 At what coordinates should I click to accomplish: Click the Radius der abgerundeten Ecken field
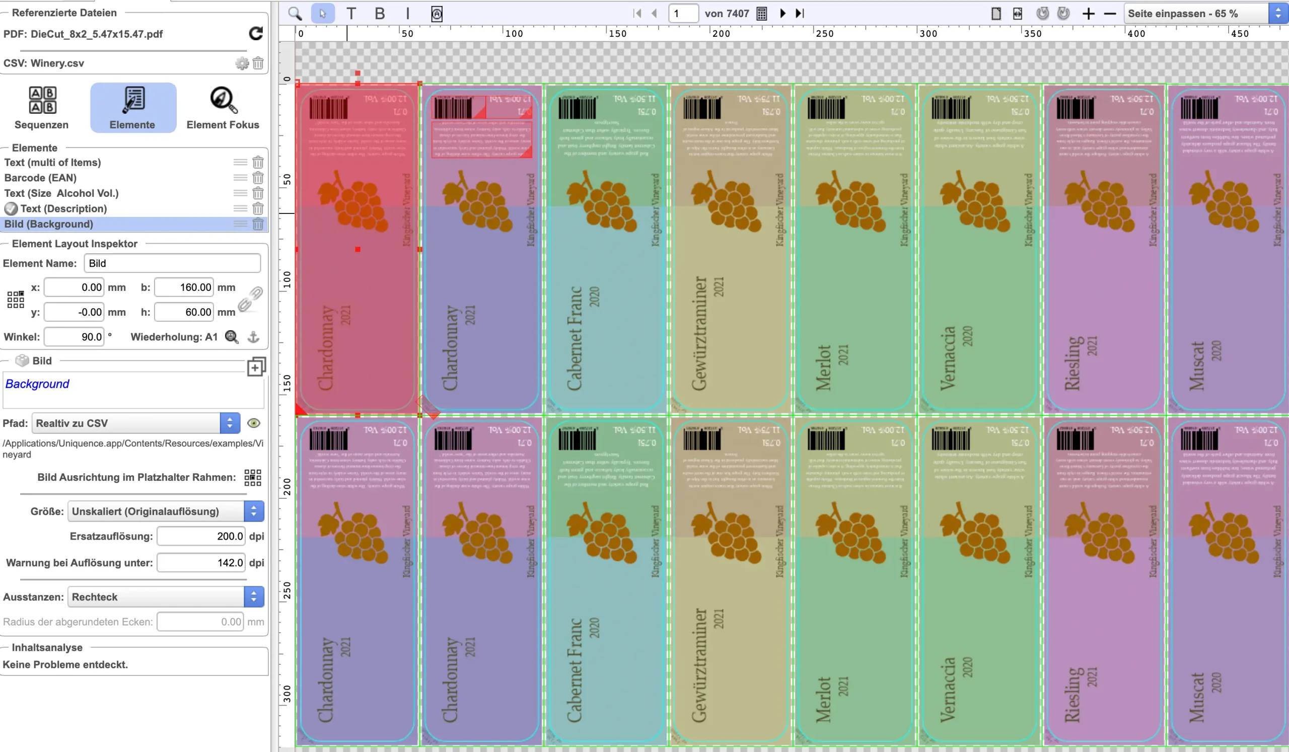click(201, 622)
